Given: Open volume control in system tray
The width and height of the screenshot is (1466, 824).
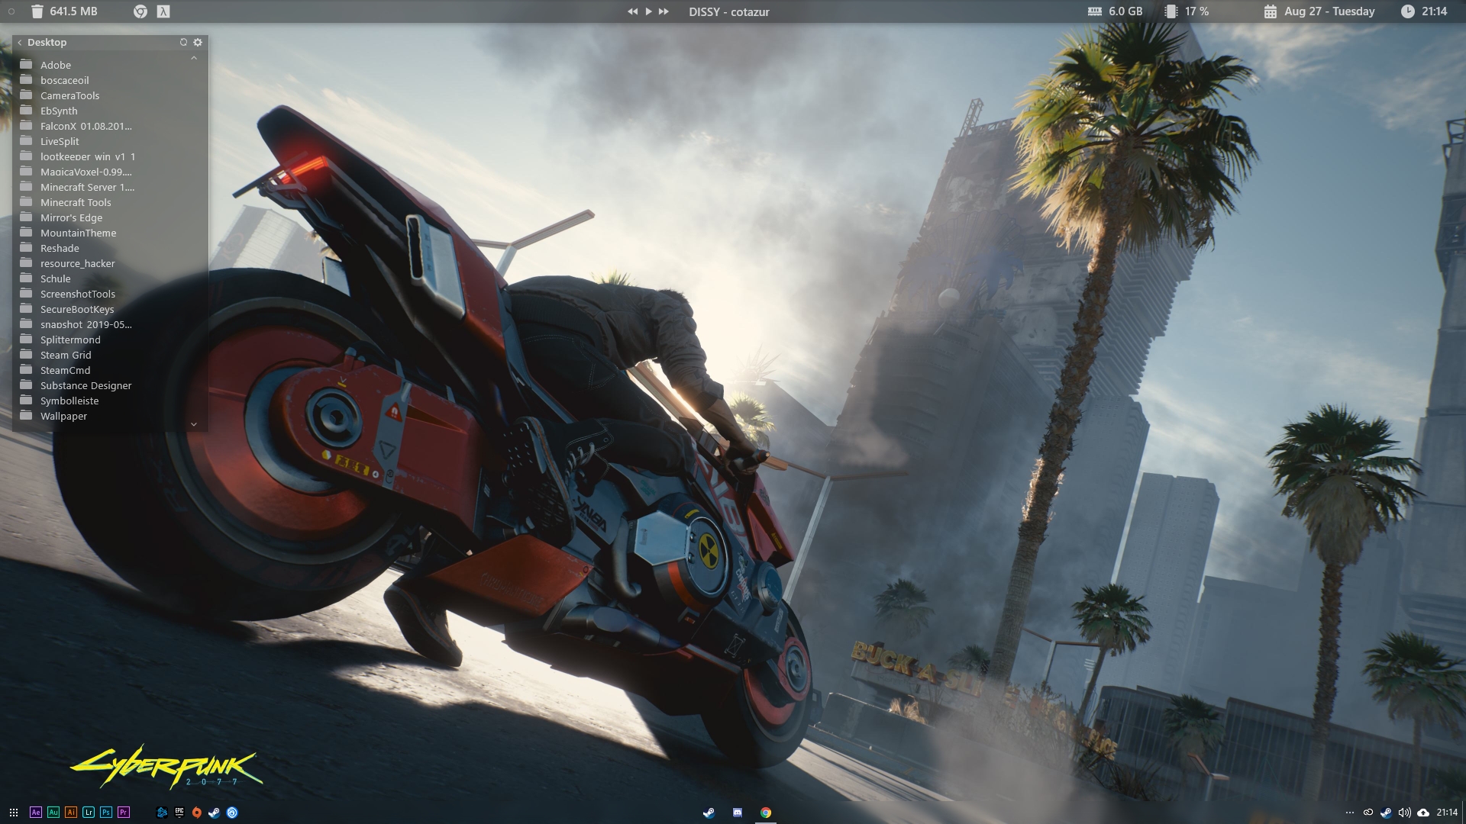Looking at the screenshot, I should click(x=1404, y=813).
